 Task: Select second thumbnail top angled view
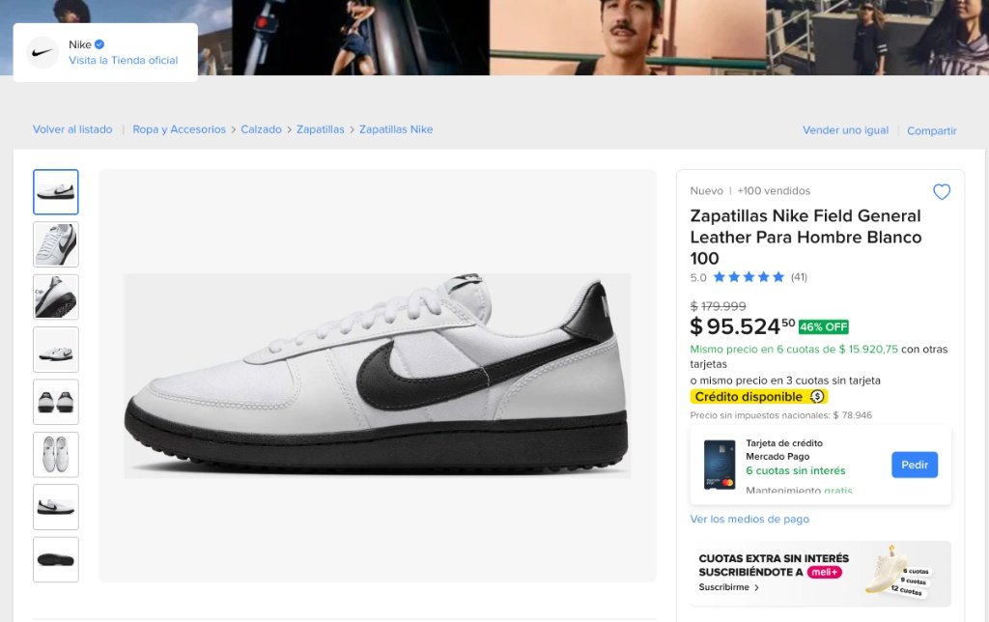[x=55, y=244]
